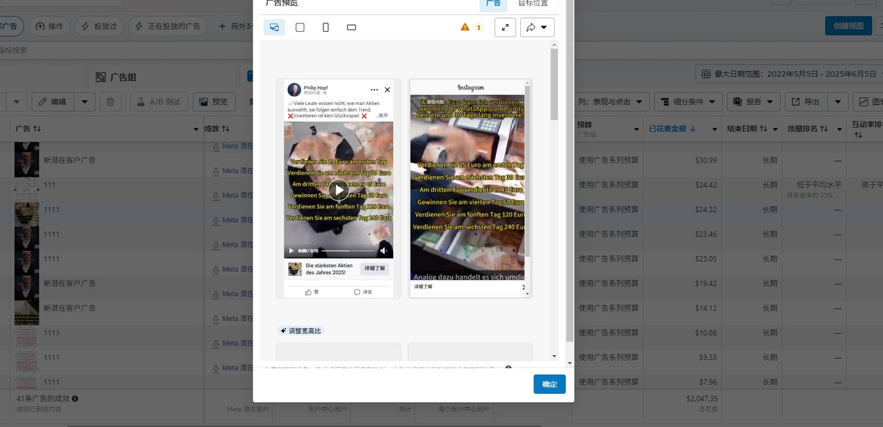
Task: Select the ad row named 111
Action: click(50, 185)
